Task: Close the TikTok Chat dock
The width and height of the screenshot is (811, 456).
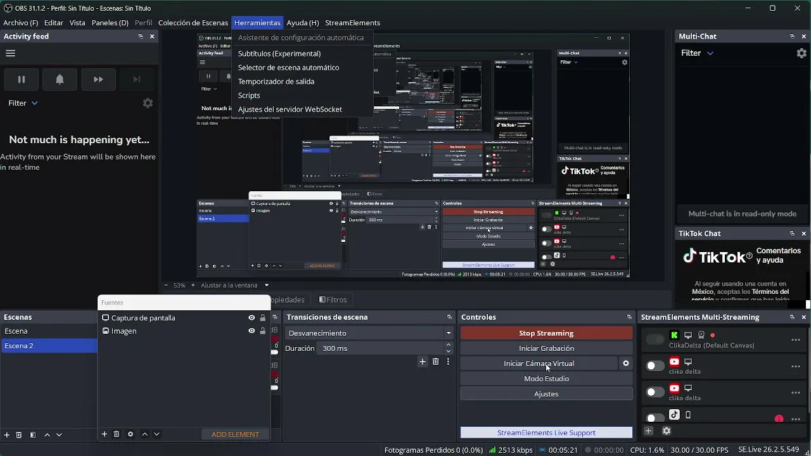Action: [x=803, y=234]
